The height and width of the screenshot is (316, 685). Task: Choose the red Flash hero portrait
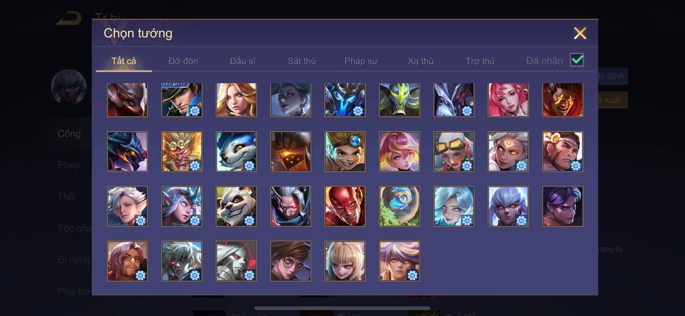345,206
